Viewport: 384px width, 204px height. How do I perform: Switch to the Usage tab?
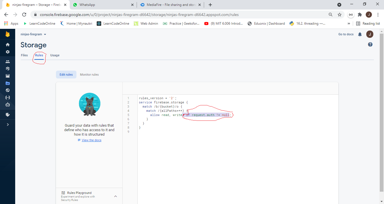click(x=55, y=55)
